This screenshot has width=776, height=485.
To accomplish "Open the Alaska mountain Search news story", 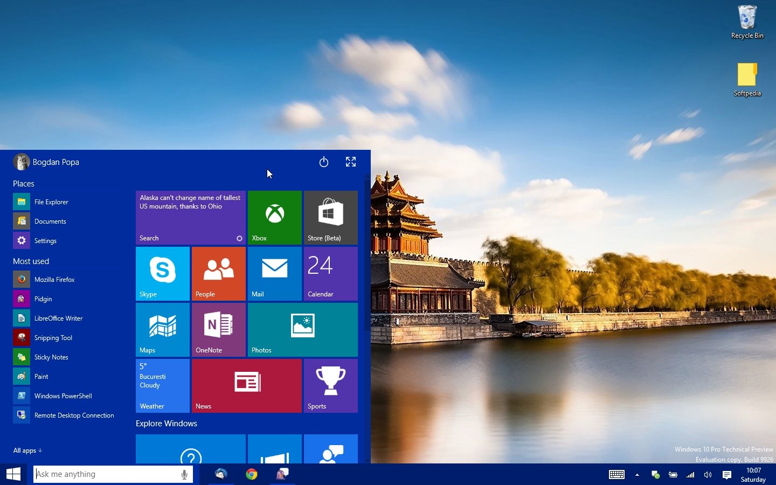I will [x=190, y=216].
